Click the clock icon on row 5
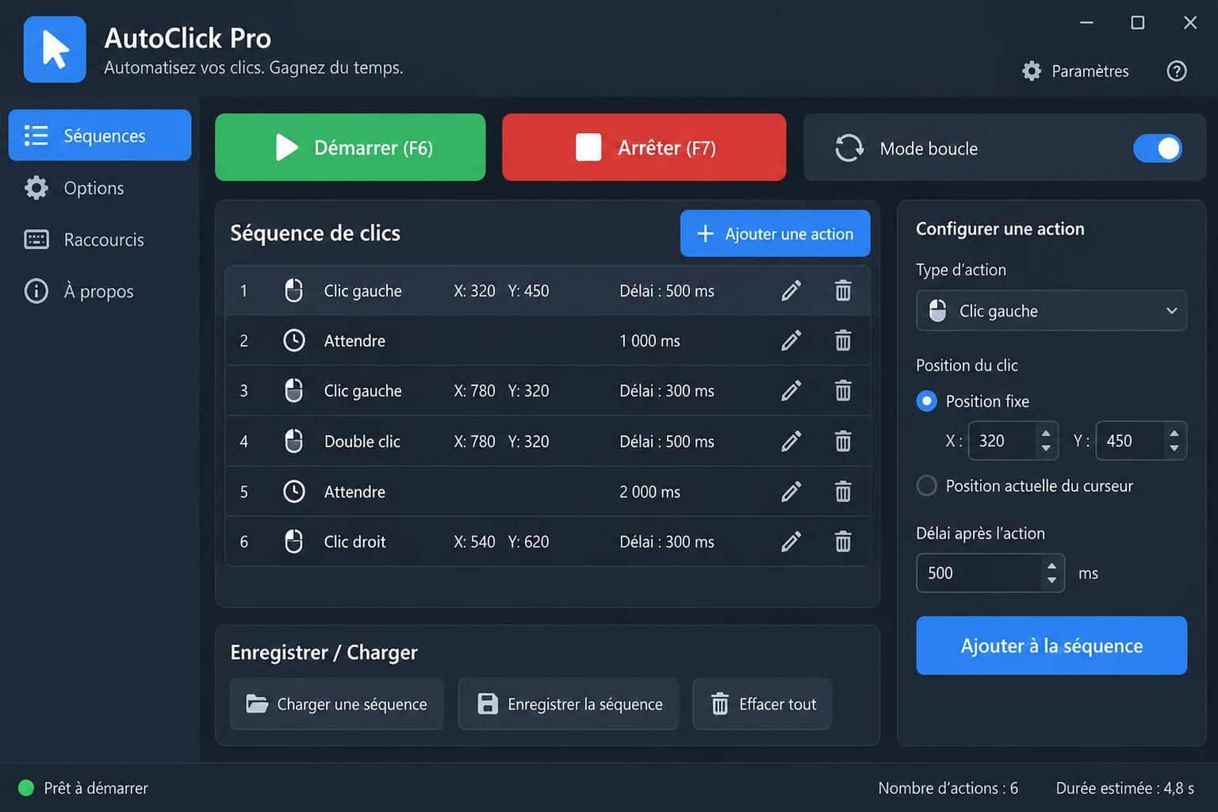1218x812 pixels. coord(294,492)
